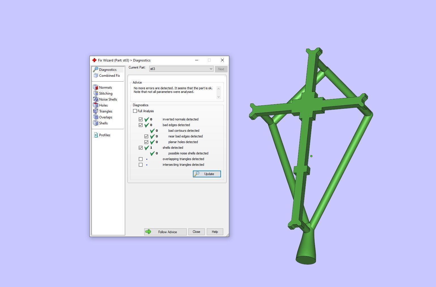
Task: Uncheck bad edges detected checkbox
Action: (x=141, y=125)
